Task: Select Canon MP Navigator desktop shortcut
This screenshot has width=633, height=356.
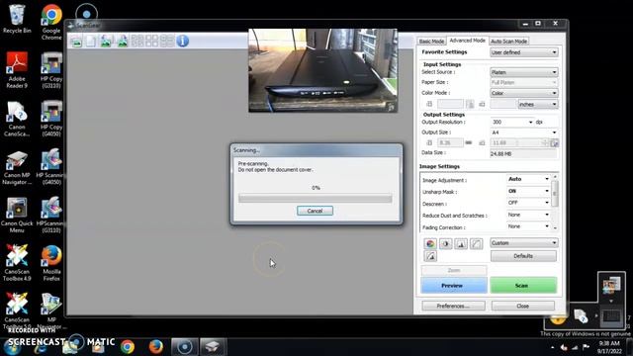Action: click(17, 167)
